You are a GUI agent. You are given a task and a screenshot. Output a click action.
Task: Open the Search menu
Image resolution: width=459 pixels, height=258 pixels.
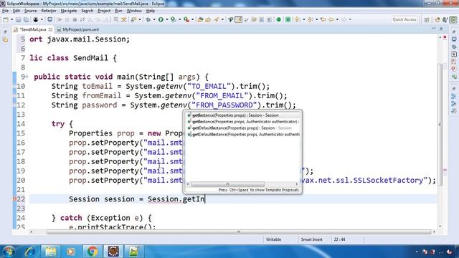point(87,11)
